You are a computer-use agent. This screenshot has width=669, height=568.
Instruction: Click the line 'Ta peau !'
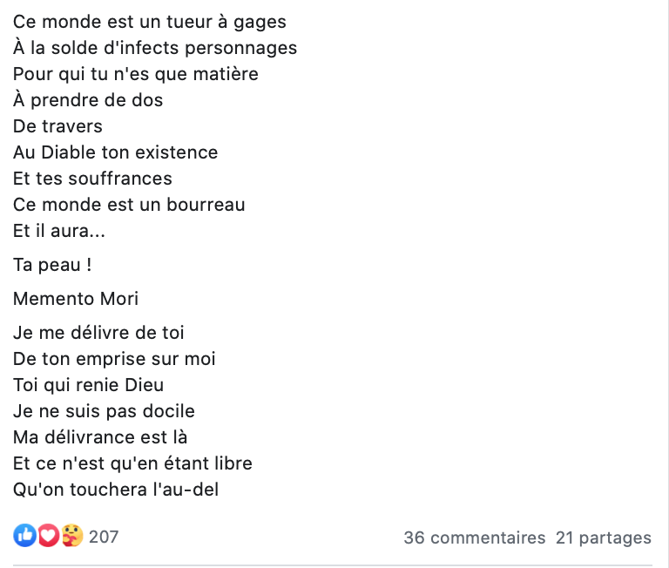click(52, 265)
